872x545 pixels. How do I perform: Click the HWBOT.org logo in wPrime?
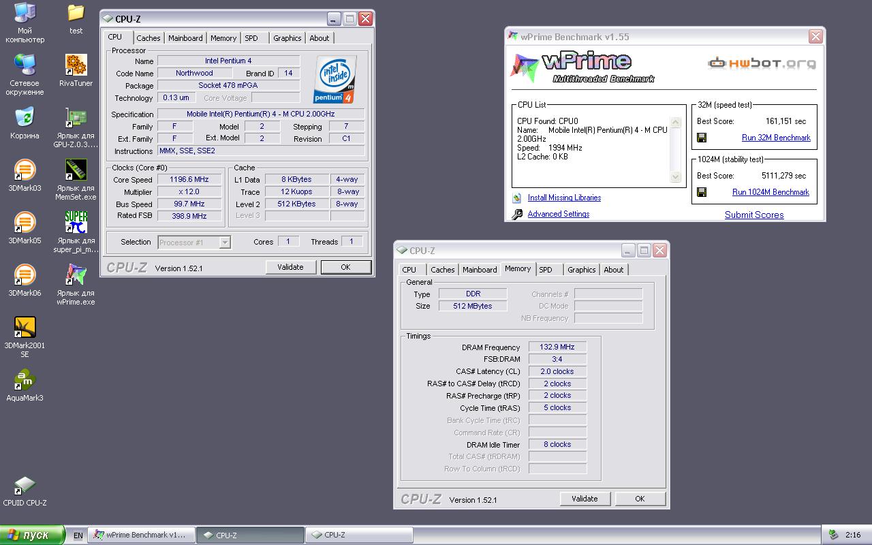762,63
